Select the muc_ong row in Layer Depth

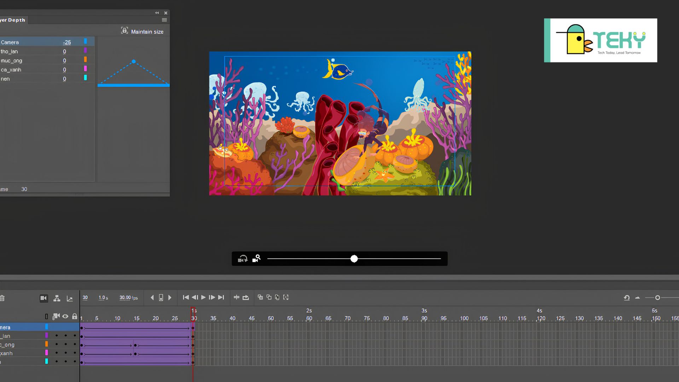coord(47,60)
